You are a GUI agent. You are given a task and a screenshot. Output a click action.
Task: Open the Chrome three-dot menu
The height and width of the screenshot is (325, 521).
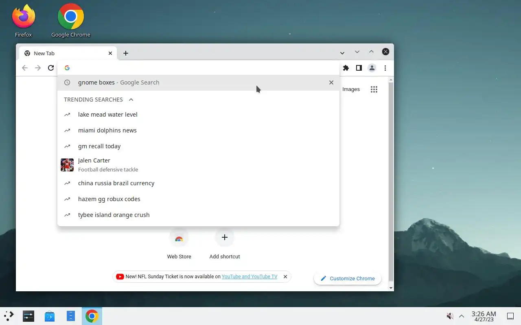(x=385, y=68)
